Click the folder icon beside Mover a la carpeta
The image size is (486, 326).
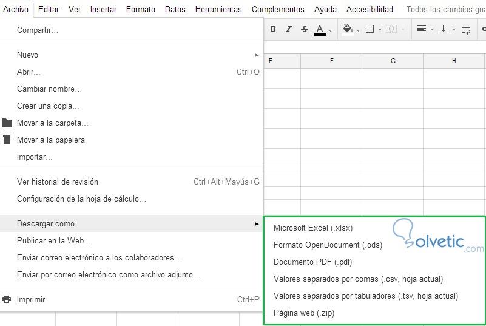pos(7,123)
